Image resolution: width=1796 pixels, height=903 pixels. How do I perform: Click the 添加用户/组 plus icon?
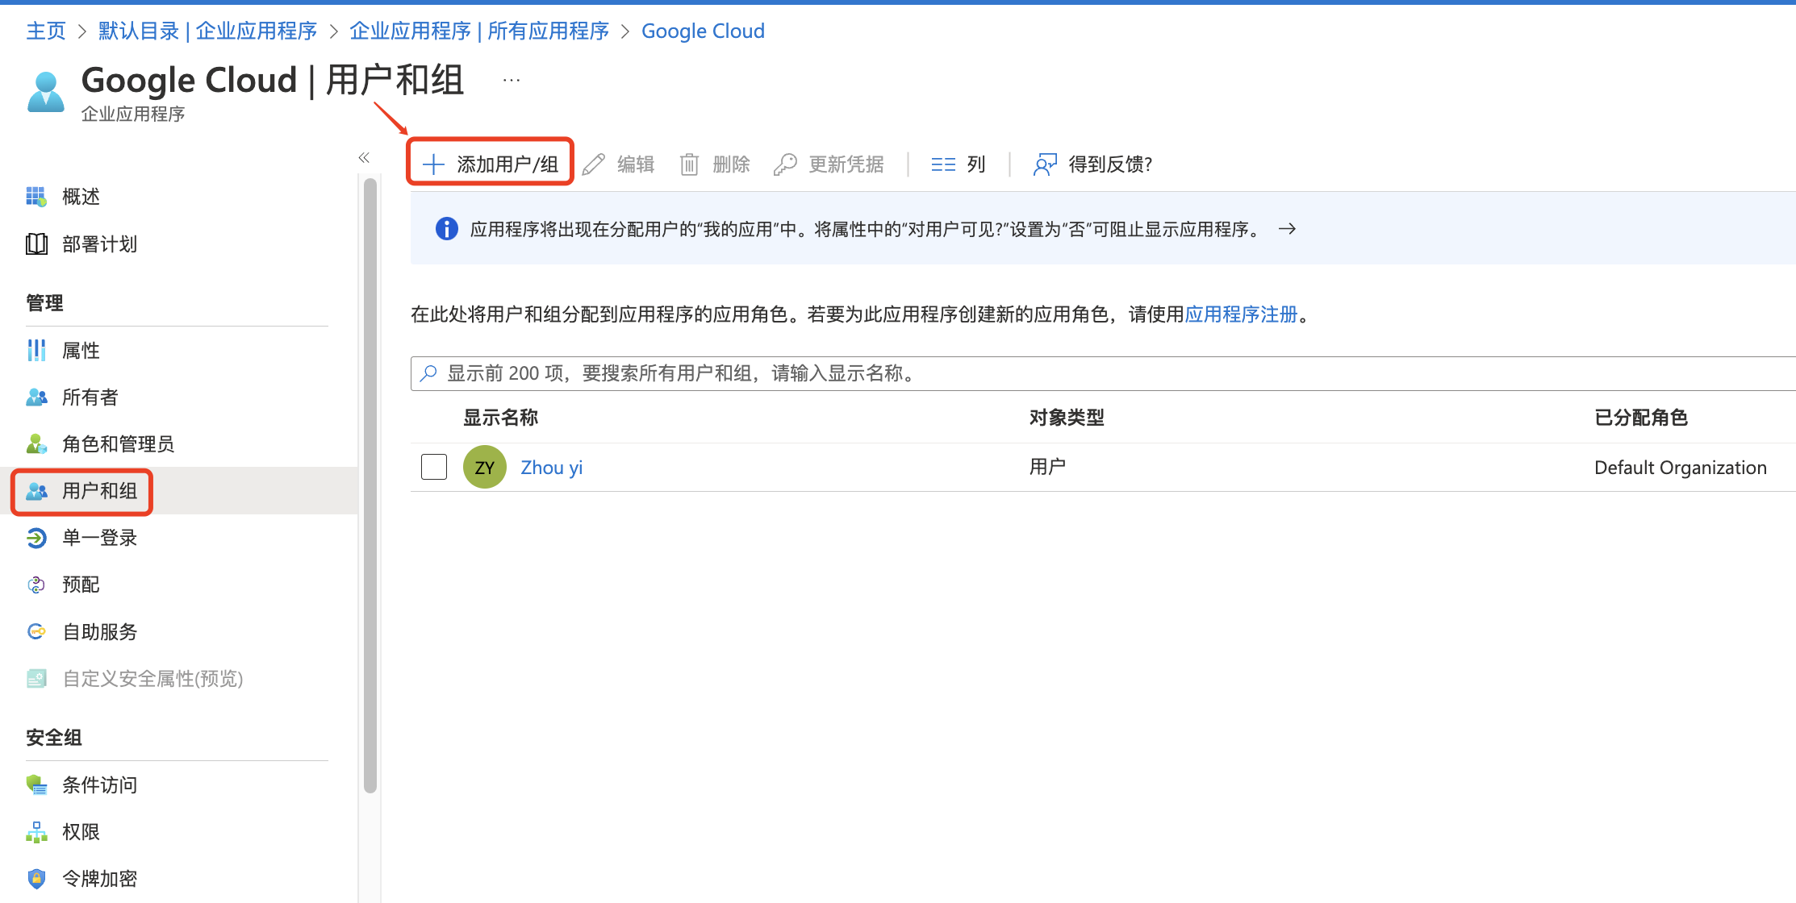pyautogui.click(x=433, y=164)
